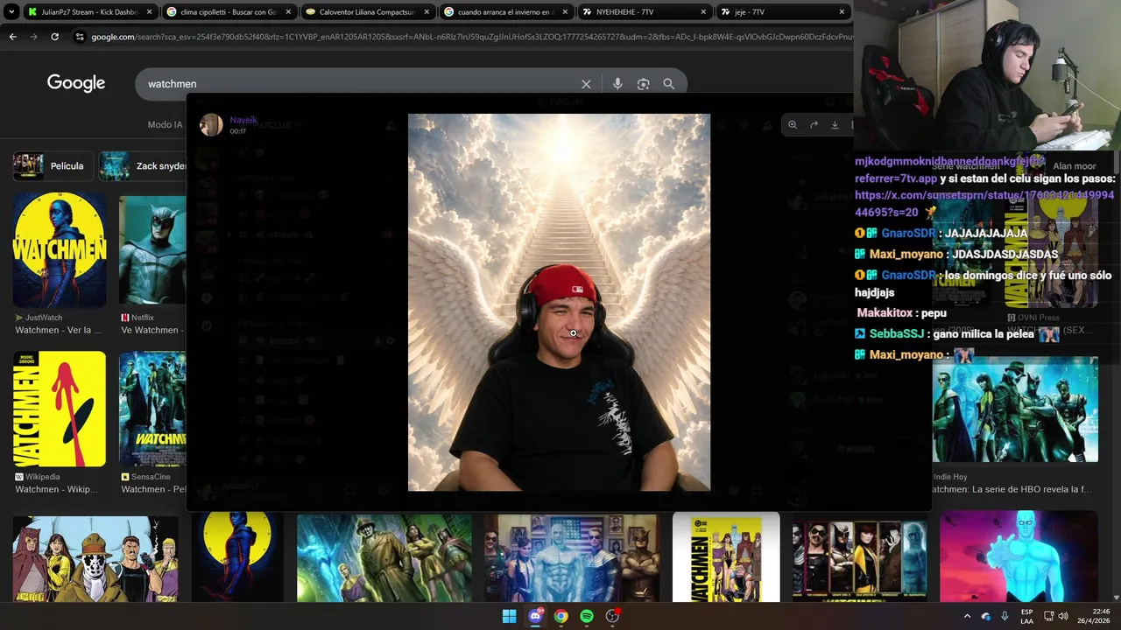Viewport: 1121px width, 630px height.
Task: Download the image using the viewer's download icon
Action: click(835, 125)
